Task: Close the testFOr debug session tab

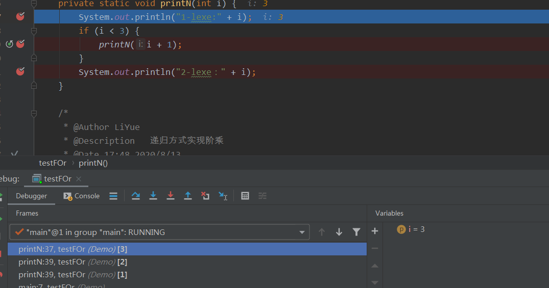Action: click(x=79, y=179)
